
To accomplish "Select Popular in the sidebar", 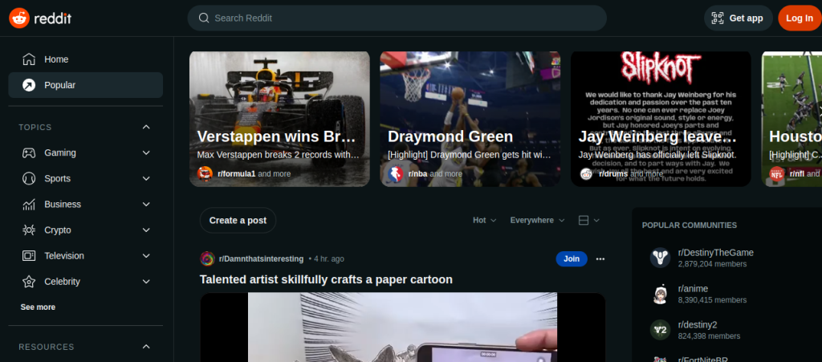I will click(60, 85).
